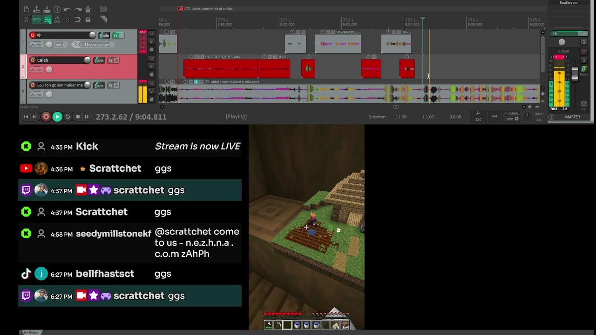Select the 01-260219_1915.wav red item
Image resolution: width=596 pixels, height=335 pixels.
[221, 69]
